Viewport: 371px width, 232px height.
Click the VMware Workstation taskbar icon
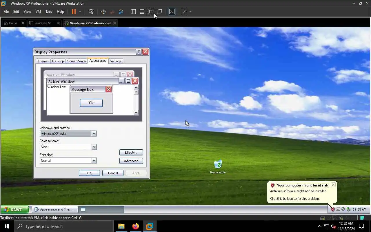pos(150,226)
